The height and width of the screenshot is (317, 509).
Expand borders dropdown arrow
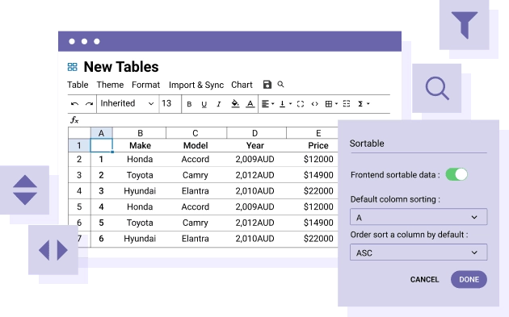[336, 104]
